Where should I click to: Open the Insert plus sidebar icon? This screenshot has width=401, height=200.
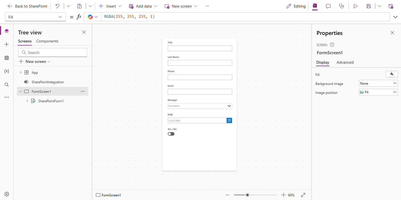click(x=7, y=44)
